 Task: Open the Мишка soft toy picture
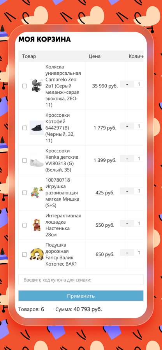tap(37, 192)
